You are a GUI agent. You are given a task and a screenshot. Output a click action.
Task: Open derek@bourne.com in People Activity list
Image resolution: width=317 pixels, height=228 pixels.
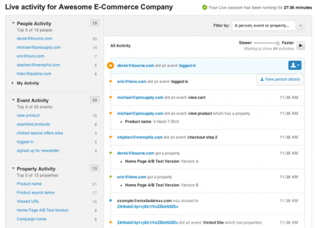tap(35, 39)
